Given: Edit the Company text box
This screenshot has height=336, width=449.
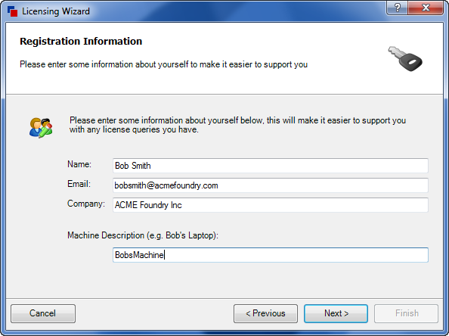Looking at the screenshot, I should click(x=271, y=205).
